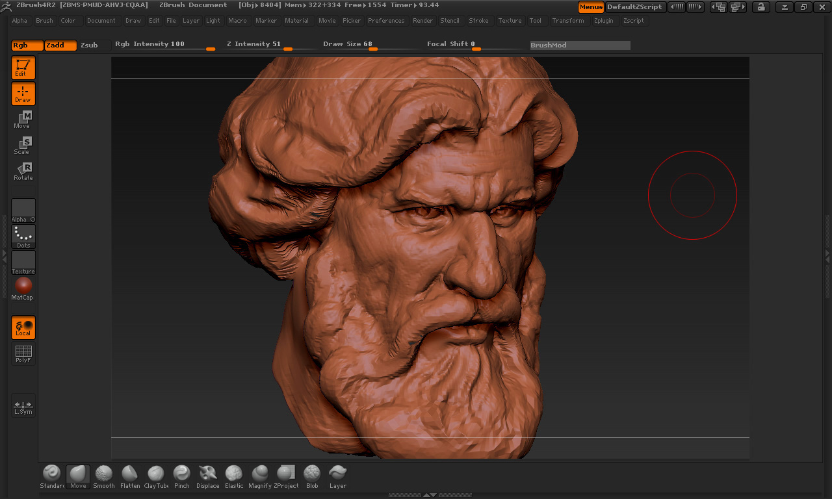Select the Flatten brush

(130, 476)
